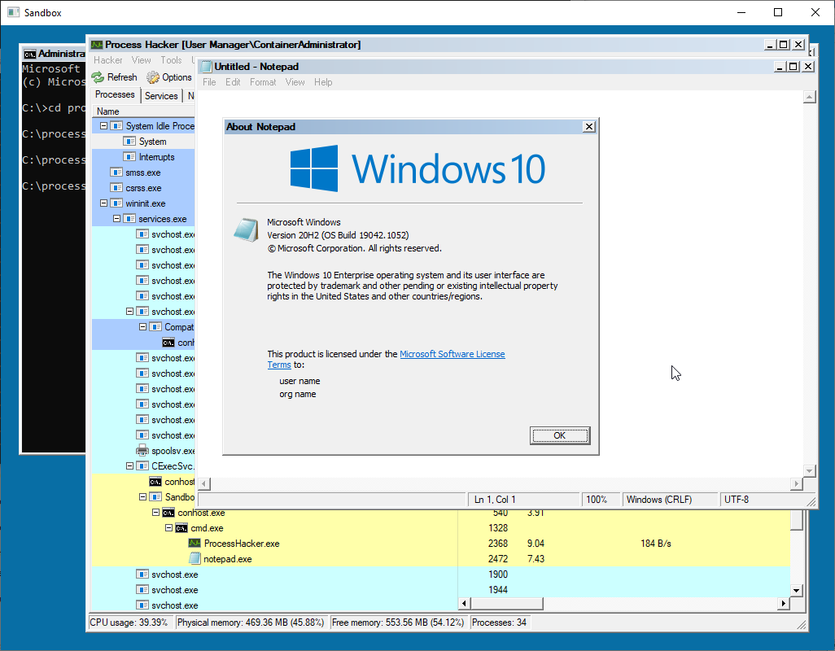Click the csrss.exe process icon
The image size is (835, 651).
[116, 188]
